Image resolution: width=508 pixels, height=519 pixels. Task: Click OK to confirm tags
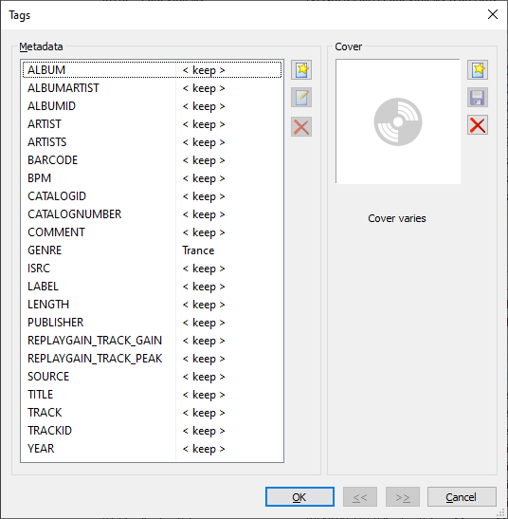click(299, 497)
